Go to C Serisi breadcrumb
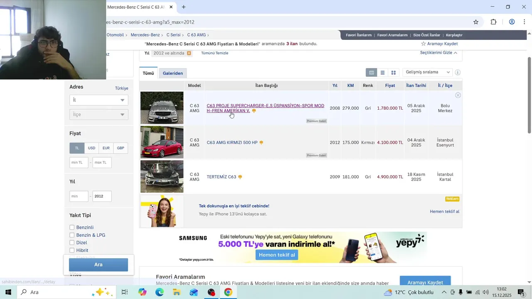Viewport: 532px width, 299px height. tap(173, 35)
